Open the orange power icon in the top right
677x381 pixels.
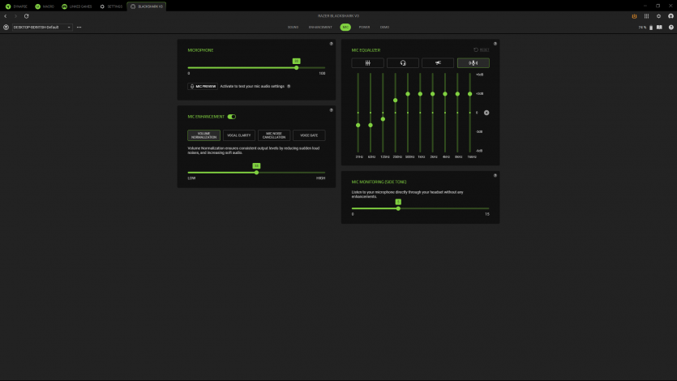pos(633,16)
